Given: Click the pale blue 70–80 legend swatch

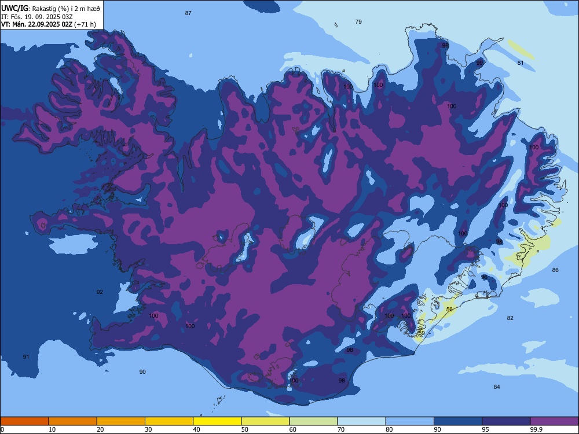Looking at the screenshot, I should [361, 421].
